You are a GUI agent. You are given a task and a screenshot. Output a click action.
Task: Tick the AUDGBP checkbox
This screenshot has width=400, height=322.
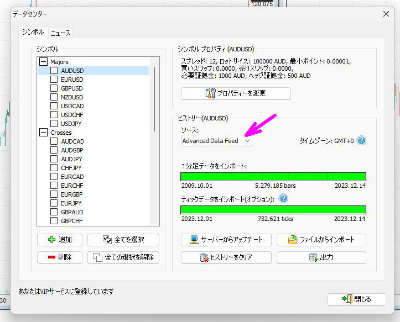pyautogui.click(x=54, y=150)
